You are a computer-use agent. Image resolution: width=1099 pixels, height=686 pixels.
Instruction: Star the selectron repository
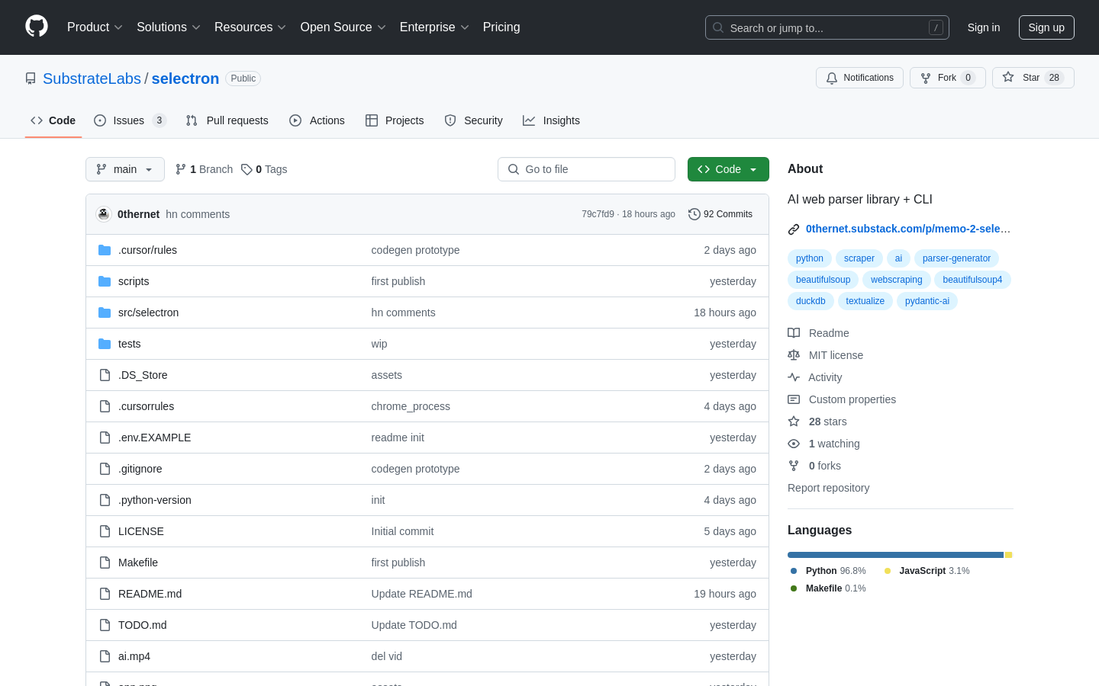point(1033,78)
